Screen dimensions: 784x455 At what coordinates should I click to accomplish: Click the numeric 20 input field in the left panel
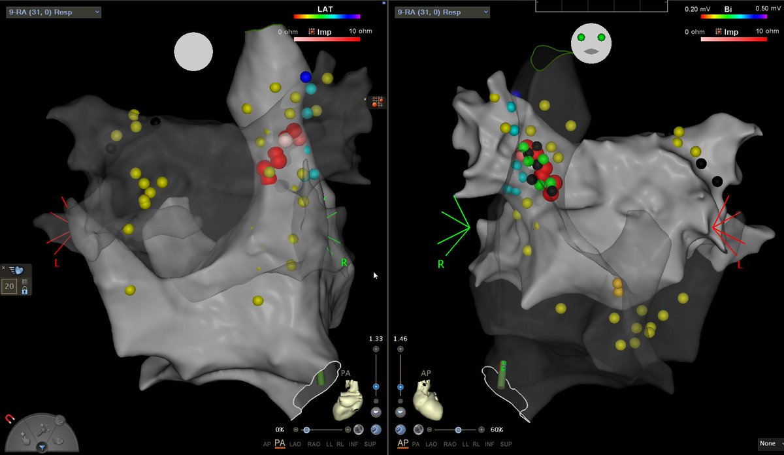click(x=9, y=286)
